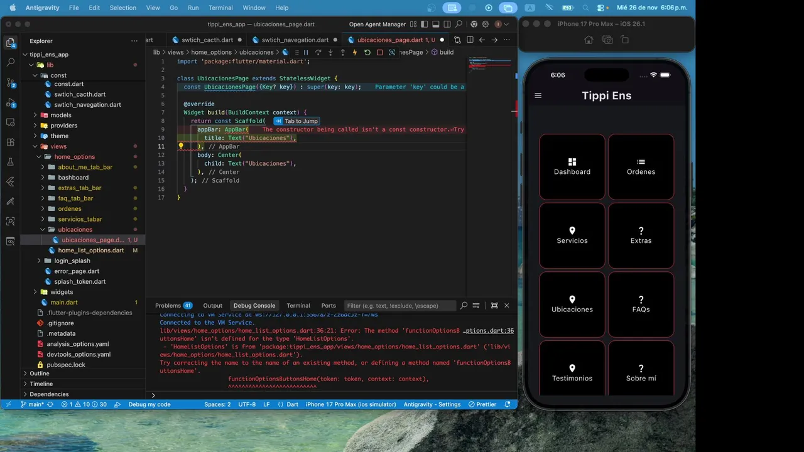Navigate back with editor arrow

pyautogui.click(x=482, y=40)
